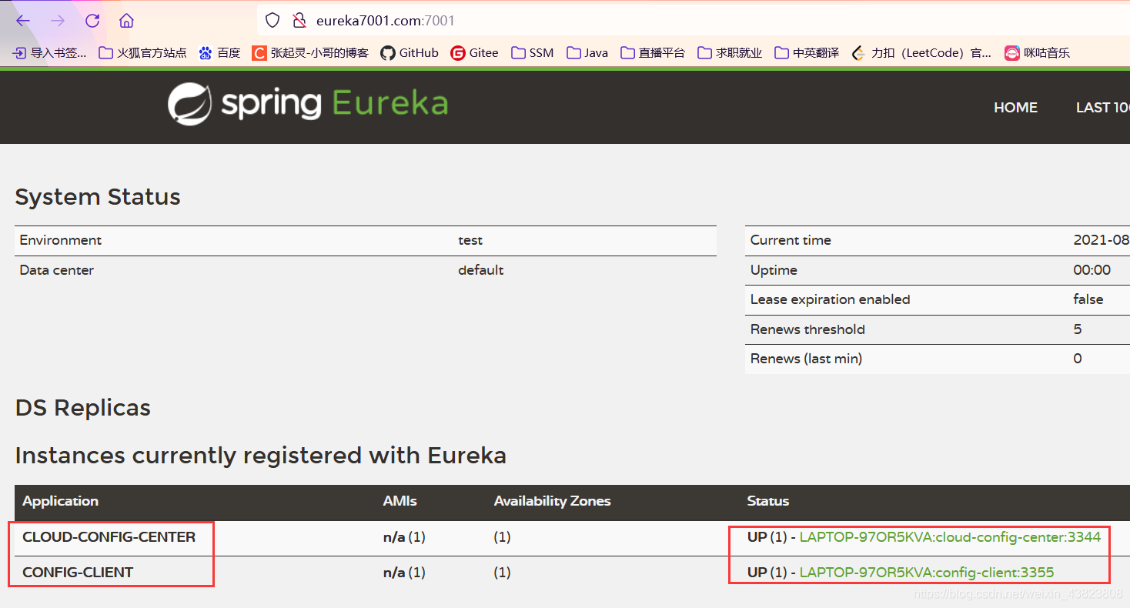1130x608 pixels.
Task: Open the 求职就业 bookmark folder
Action: 730,53
